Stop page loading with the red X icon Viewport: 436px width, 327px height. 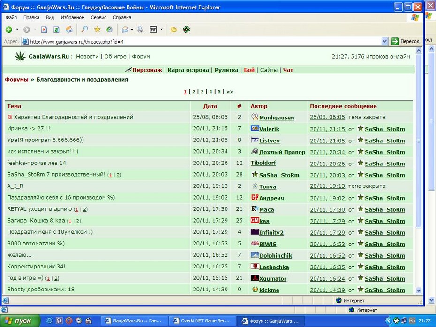click(x=44, y=30)
